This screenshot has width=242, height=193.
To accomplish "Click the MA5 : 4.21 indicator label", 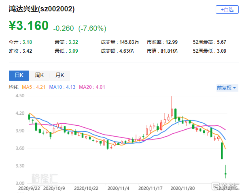I will [34, 87].
